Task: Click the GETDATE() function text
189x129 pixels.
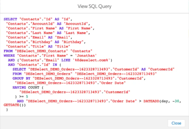Action: click(x=14, y=105)
